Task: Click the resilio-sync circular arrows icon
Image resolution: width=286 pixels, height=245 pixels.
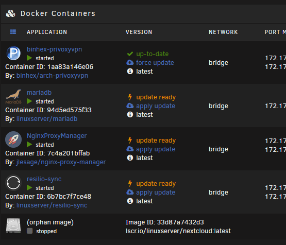Action: (x=13, y=183)
